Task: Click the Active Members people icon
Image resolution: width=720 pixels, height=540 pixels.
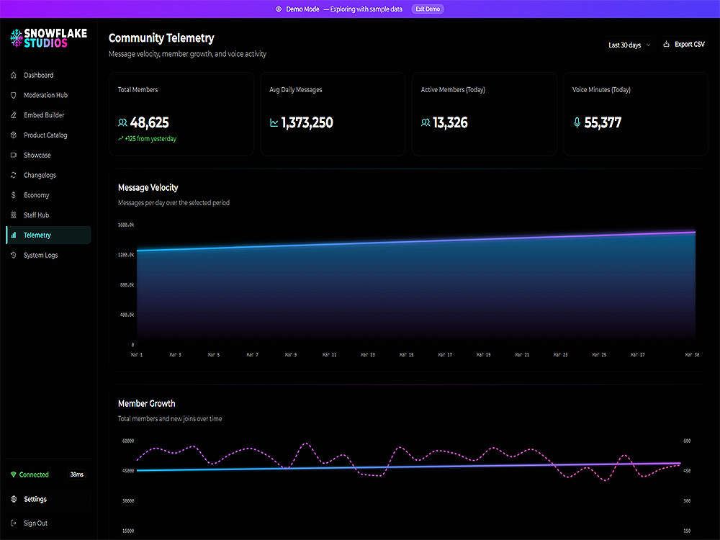Action: tap(426, 122)
